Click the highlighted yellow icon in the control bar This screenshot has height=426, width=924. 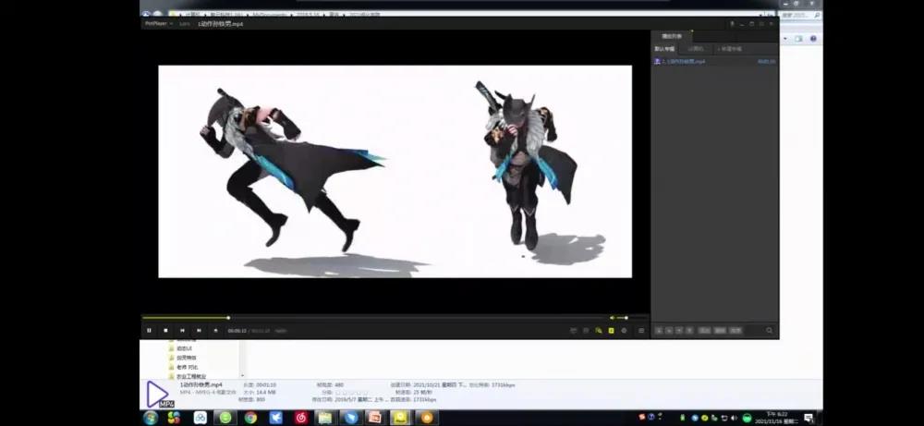coord(611,330)
